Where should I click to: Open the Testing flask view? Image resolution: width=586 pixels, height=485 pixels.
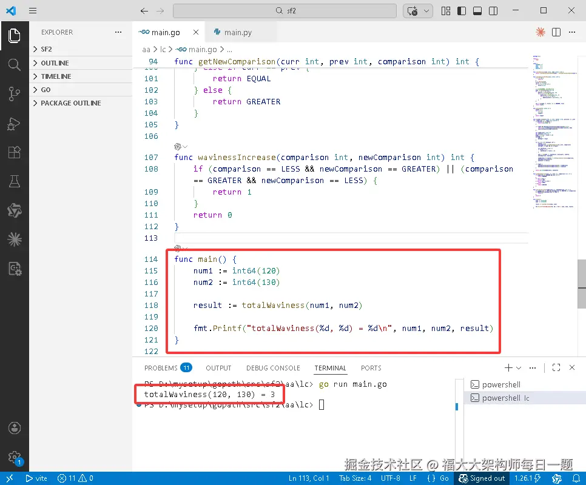pos(14,181)
